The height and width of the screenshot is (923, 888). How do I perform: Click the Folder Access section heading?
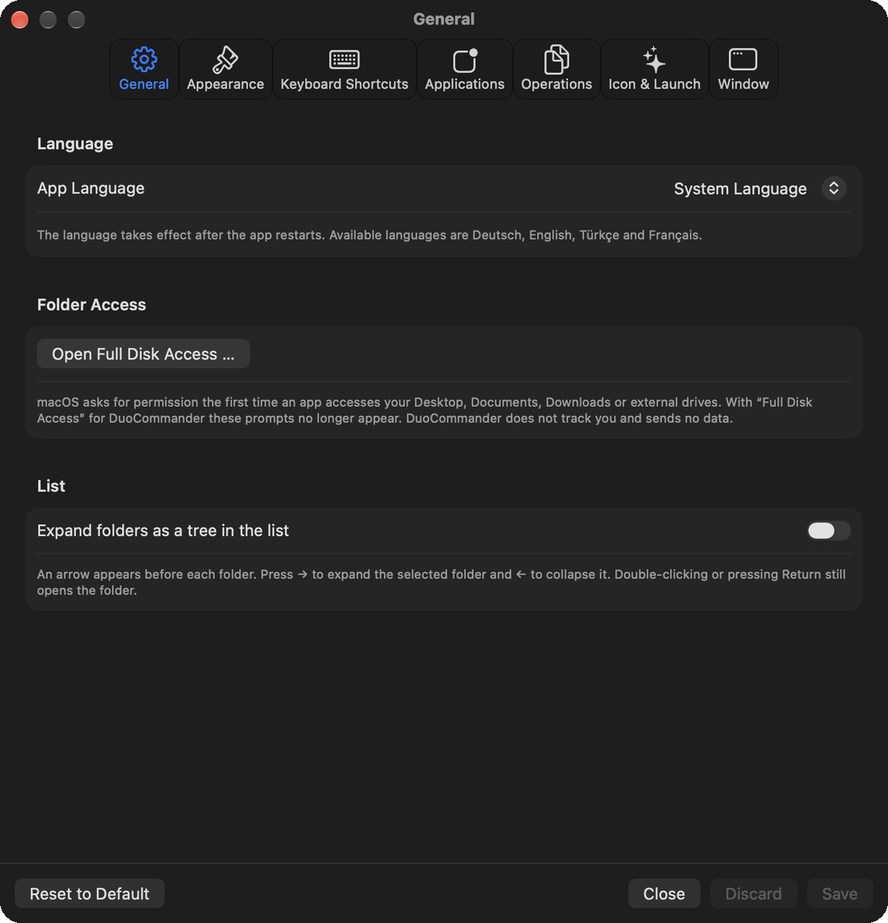click(x=91, y=304)
